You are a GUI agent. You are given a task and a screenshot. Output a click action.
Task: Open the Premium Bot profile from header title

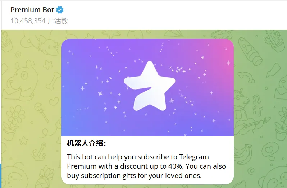(32, 10)
